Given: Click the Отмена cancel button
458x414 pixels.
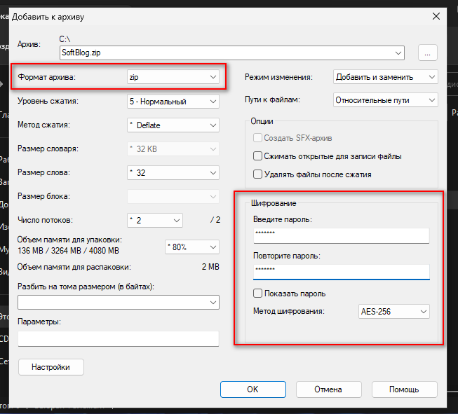Looking at the screenshot, I should pos(329,389).
